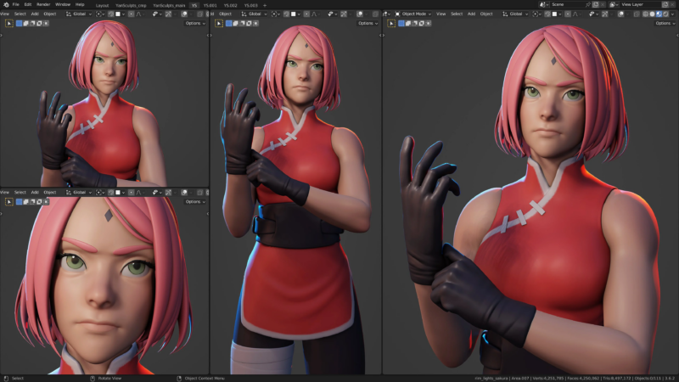Screen dimensions: 679x382
Task: Click the Blender logo menu icon
Action: 6,4
